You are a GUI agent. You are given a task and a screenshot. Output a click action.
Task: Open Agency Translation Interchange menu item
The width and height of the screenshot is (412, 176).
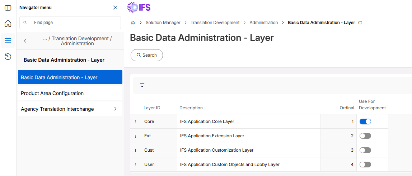(x=70, y=109)
